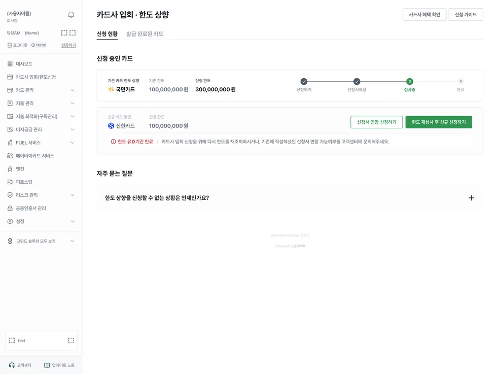The width and height of the screenshot is (497, 374).
Task: Expand the FAQ question plus icon
Action: tap(471, 198)
